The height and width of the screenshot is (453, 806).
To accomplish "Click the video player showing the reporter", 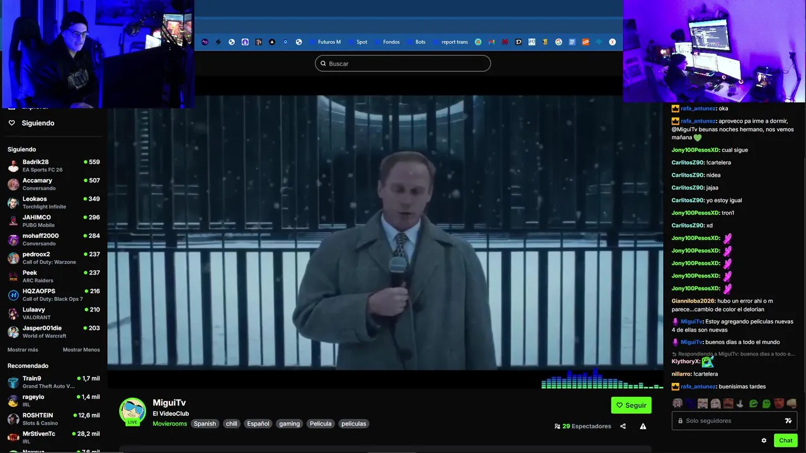I will pyautogui.click(x=385, y=233).
